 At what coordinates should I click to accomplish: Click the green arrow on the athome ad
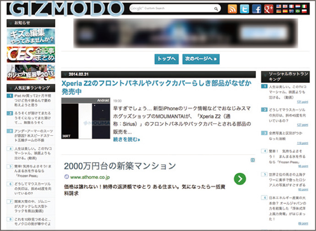click(240, 179)
